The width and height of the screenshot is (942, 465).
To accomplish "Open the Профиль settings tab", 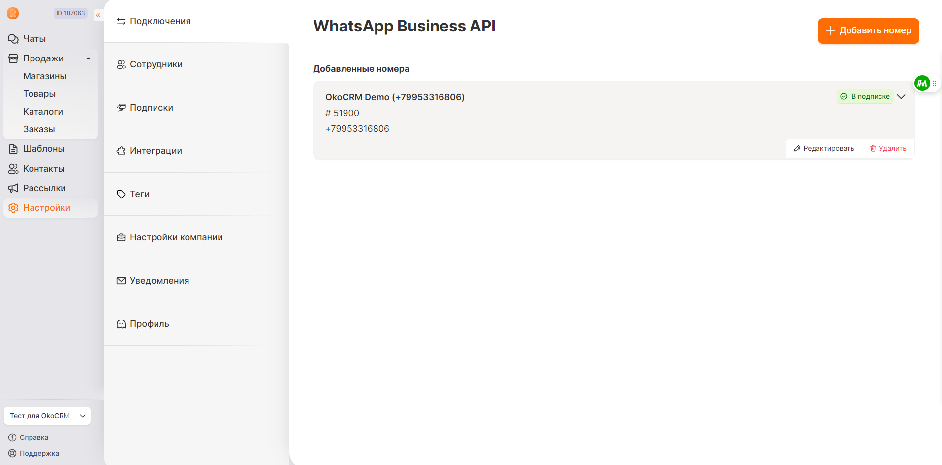I will 197,324.
